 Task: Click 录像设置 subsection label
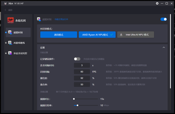point(44,92)
